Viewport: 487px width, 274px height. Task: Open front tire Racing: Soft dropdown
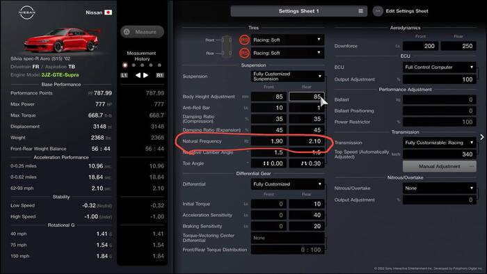pyautogui.click(x=287, y=40)
